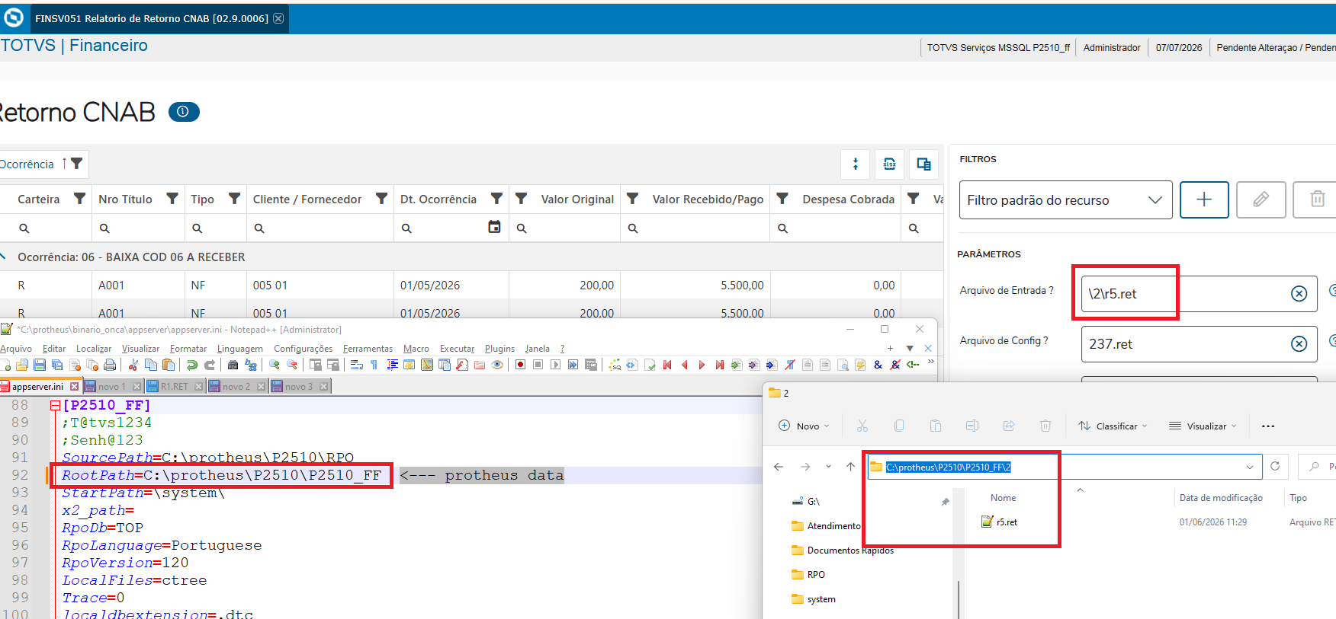The width and height of the screenshot is (1336, 619).
Task: Click the Cut scissors icon in Notepad++
Action: 133,365
